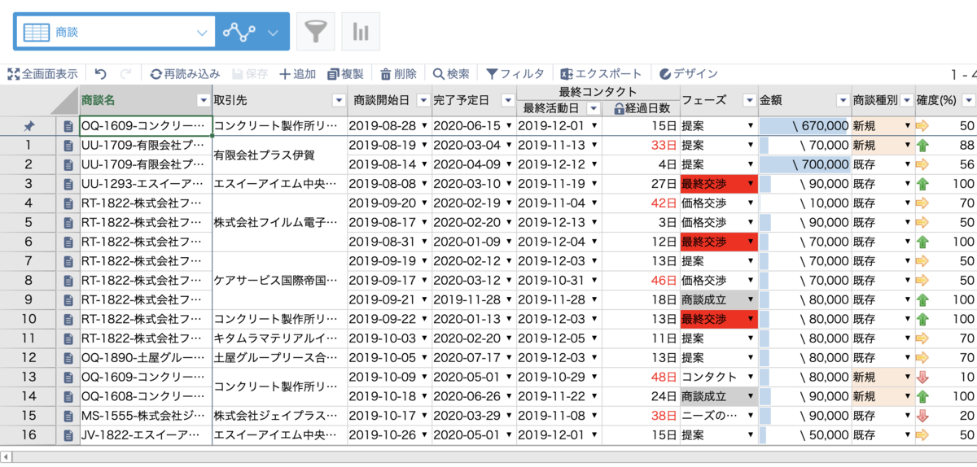Open document icon for row 6
Image resolution: width=977 pixels, height=467 pixels.
(69, 242)
